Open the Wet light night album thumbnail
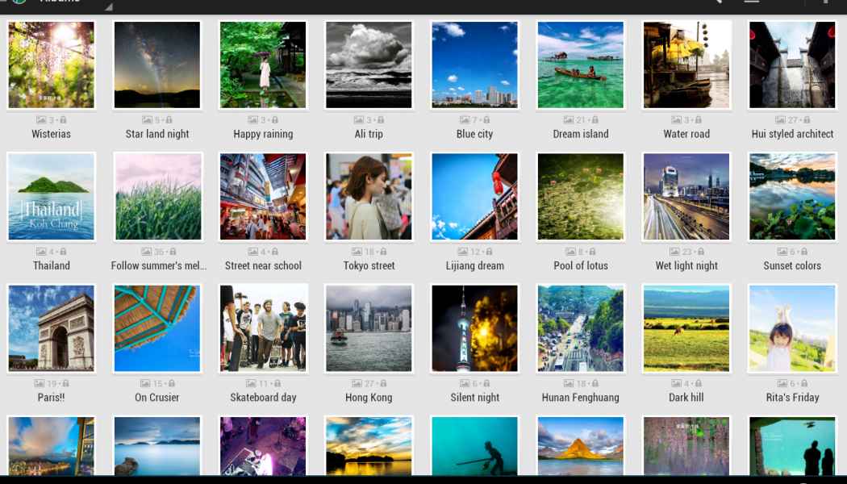The image size is (847, 484). click(x=686, y=197)
